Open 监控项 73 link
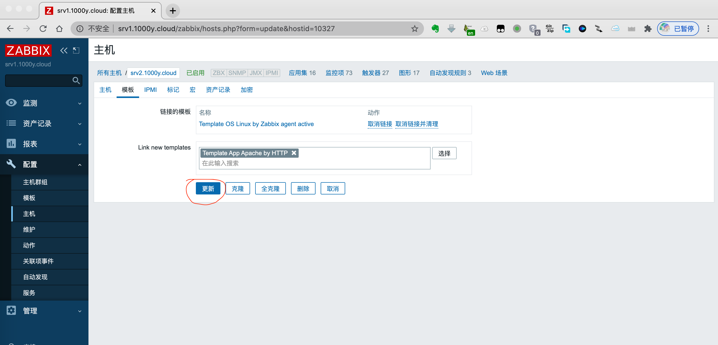718x345 pixels. pos(339,73)
